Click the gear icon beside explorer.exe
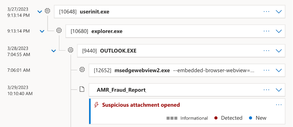This screenshot has width=293, height=127. [59, 30]
